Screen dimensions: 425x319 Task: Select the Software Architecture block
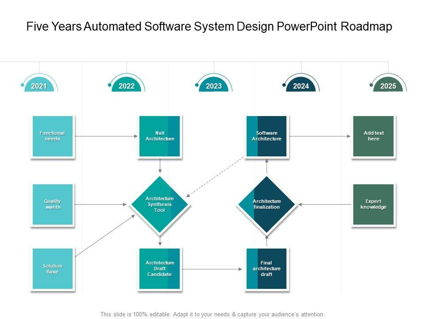coord(267,136)
